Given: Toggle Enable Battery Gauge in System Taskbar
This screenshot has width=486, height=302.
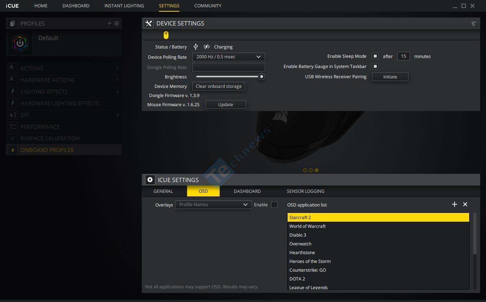Looking at the screenshot, I should (x=375, y=66).
